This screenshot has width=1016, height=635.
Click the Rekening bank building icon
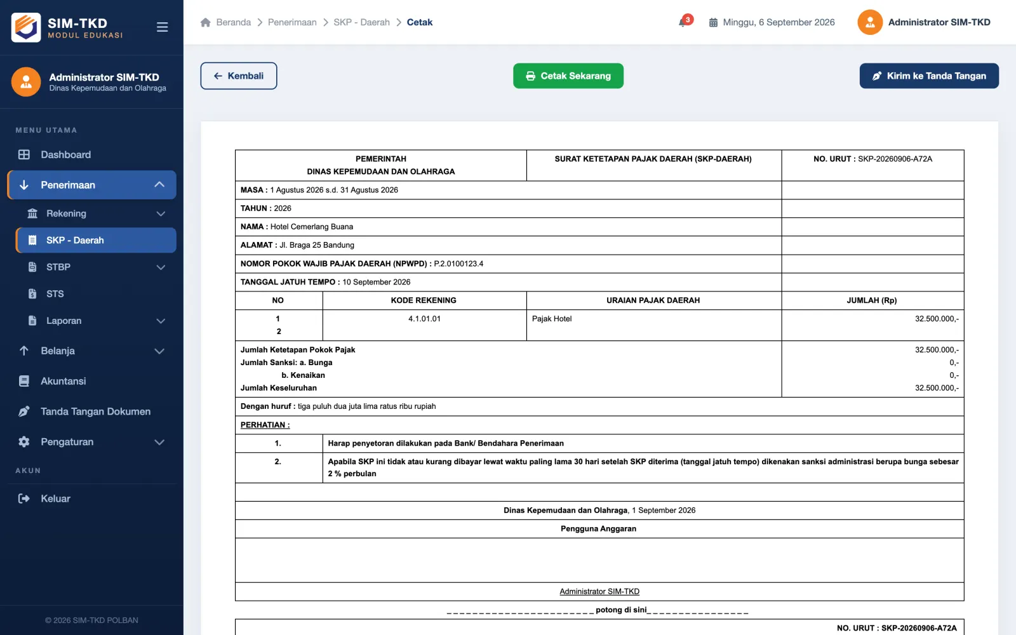32,213
